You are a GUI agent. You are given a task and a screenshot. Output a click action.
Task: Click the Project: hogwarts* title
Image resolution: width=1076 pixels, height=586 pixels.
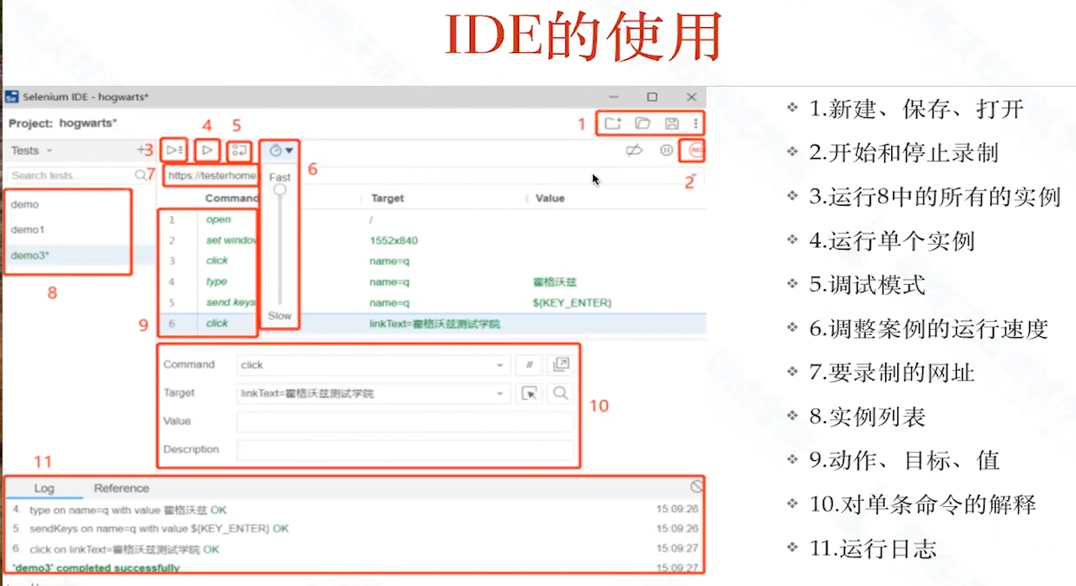(63, 123)
